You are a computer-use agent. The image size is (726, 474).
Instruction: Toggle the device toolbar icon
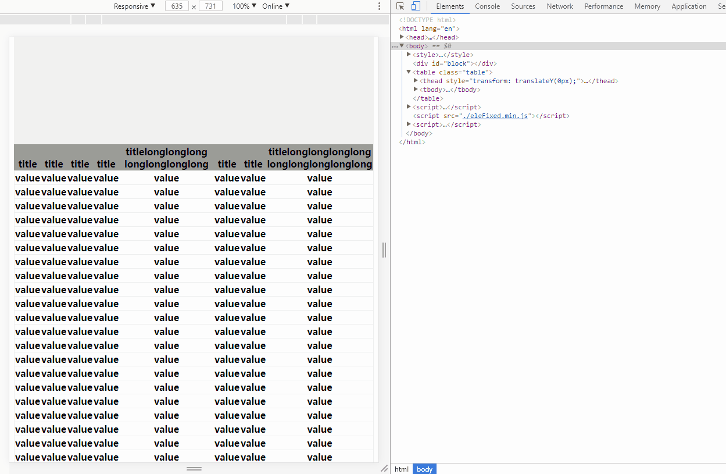[x=416, y=6]
